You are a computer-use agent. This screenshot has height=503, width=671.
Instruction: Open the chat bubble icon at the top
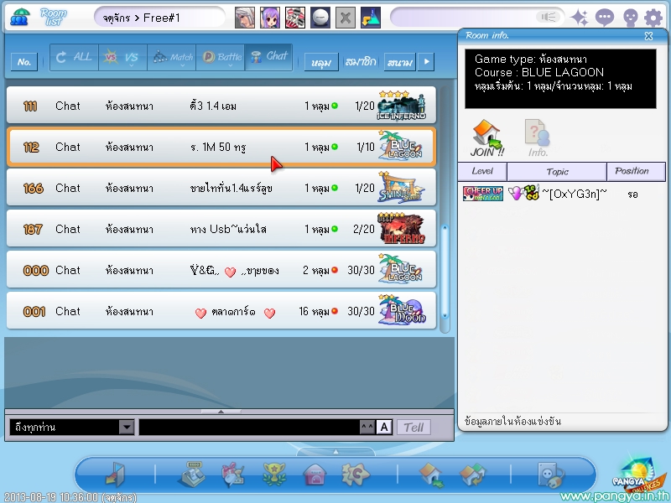click(605, 18)
